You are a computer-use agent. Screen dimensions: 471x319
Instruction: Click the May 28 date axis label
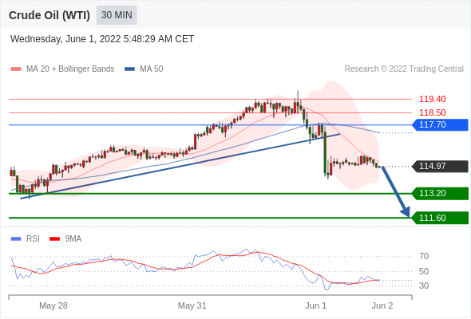pyautogui.click(x=53, y=305)
